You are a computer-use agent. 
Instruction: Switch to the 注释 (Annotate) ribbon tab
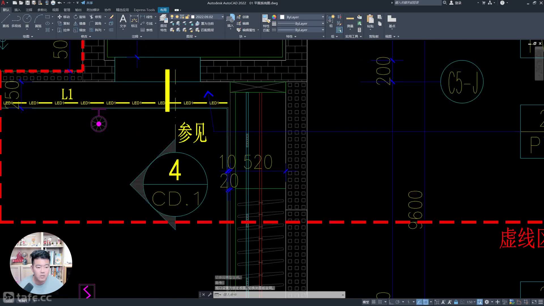29,10
